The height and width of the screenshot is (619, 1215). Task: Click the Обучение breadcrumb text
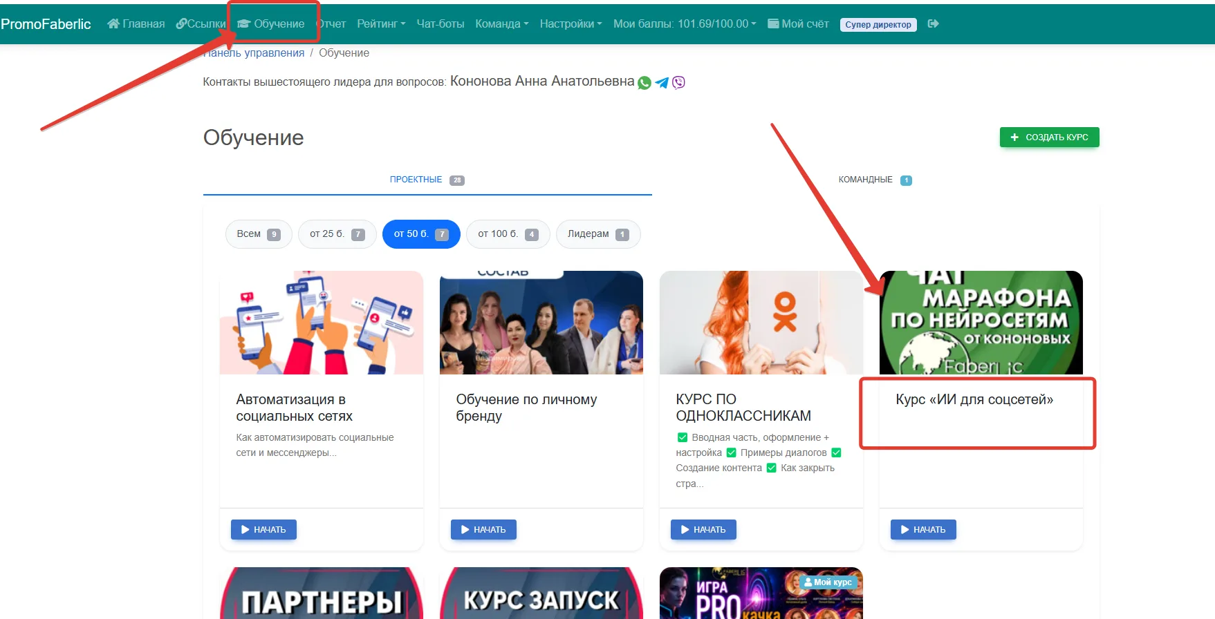point(344,53)
